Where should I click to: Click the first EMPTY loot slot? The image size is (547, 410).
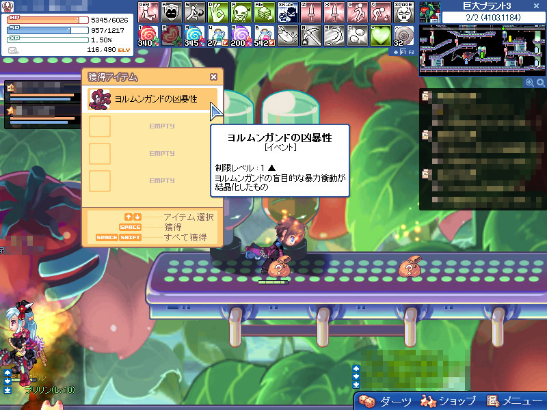coord(152,126)
